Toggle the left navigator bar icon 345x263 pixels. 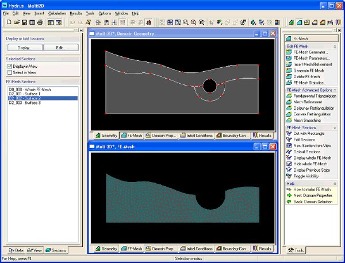coord(51,22)
